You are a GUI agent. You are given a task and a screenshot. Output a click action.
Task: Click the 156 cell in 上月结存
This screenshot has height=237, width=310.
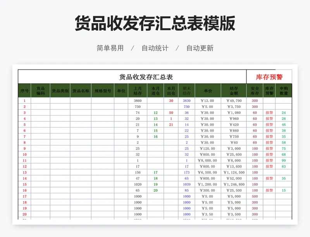point(138,172)
